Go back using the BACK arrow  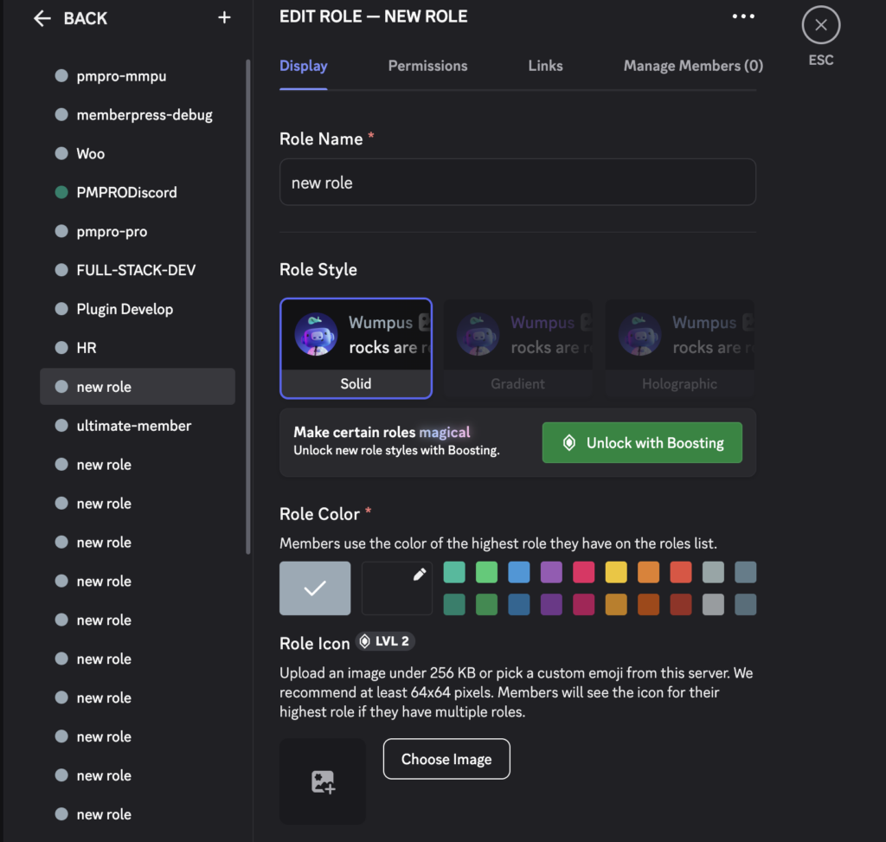pos(42,19)
